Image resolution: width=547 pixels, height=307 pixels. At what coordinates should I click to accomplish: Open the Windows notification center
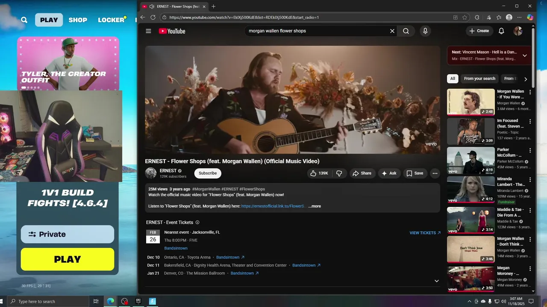pos(531,301)
